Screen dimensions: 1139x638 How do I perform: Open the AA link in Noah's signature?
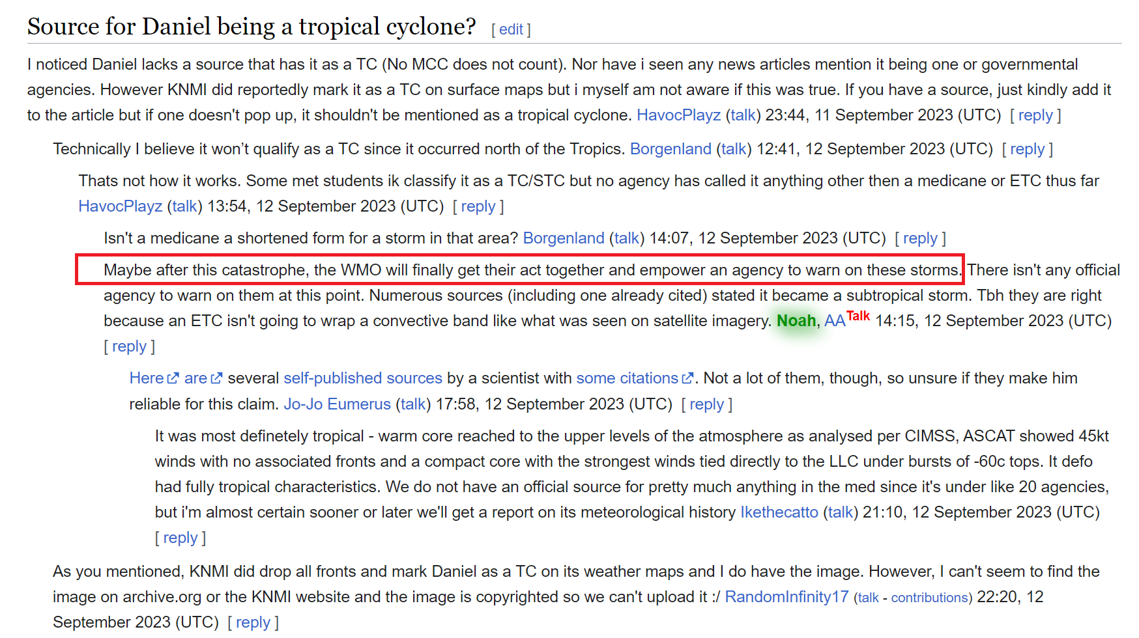click(x=834, y=321)
